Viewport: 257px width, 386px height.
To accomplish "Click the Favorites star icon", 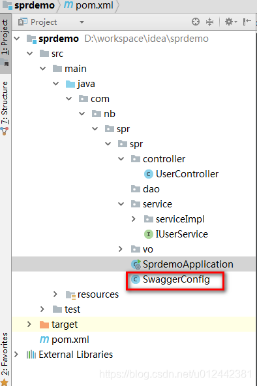I will tap(5, 382).
